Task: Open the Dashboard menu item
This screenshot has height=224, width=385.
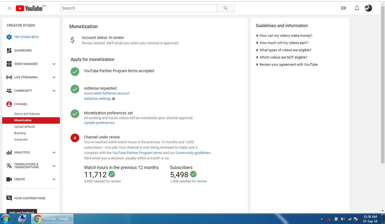Action: 23,51
